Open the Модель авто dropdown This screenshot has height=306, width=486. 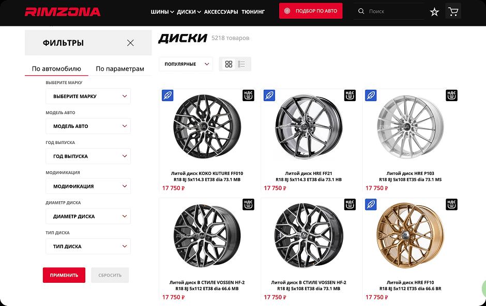(88, 126)
